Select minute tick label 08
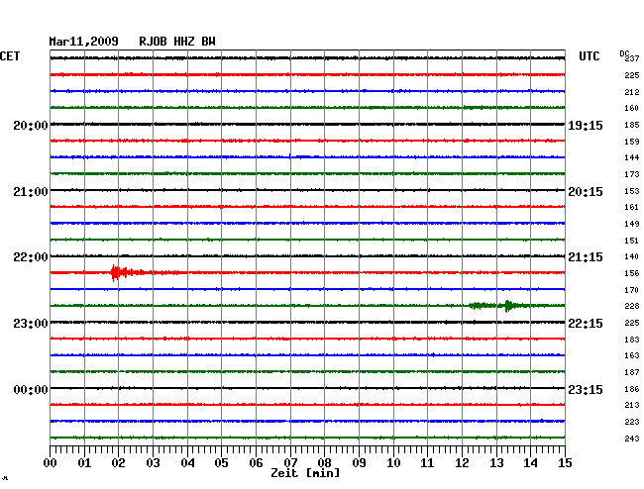 (x=324, y=462)
